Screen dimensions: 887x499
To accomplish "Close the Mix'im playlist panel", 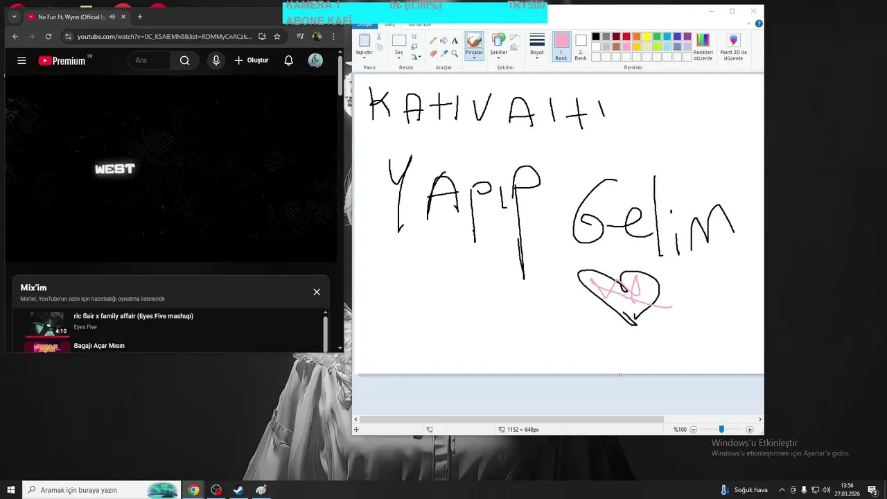I will (x=317, y=292).
